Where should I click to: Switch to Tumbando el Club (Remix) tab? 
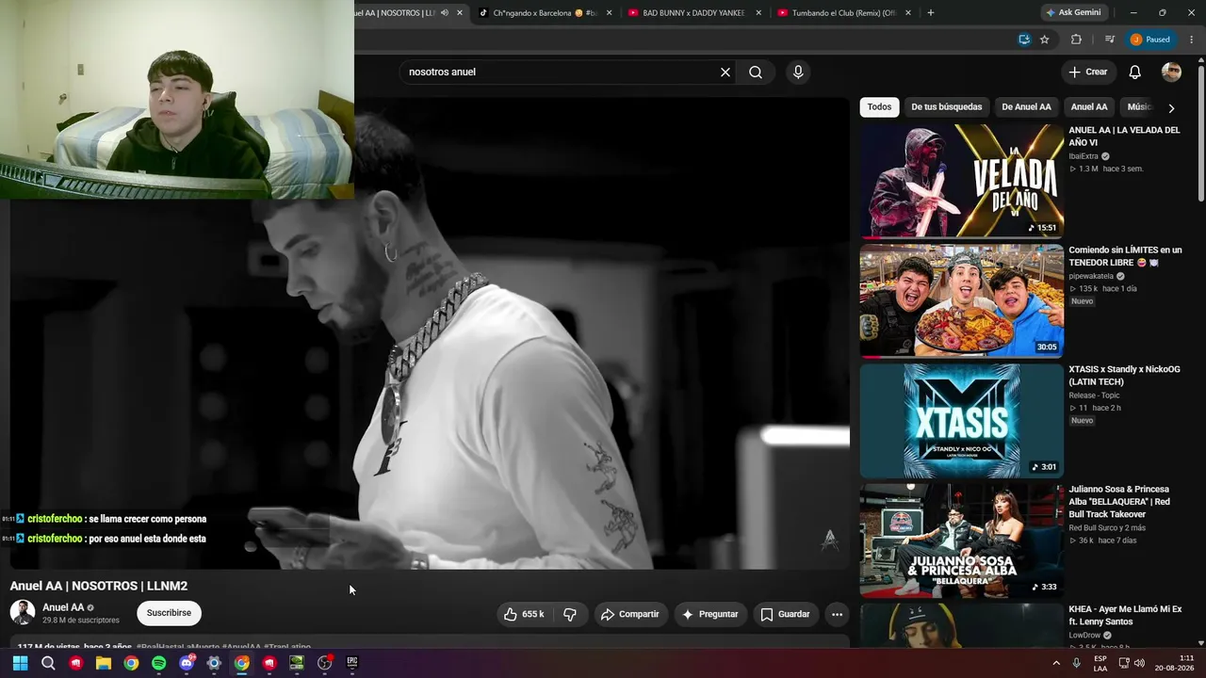click(843, 13)
